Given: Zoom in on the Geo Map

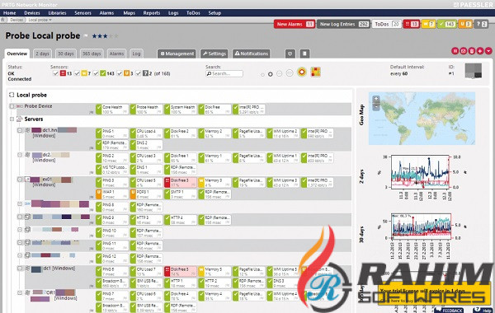Looking at the screenshot, I should click(376, 99).
